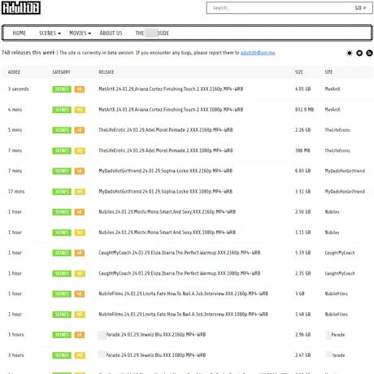The width and height of the screenshot is (374, 374).
Task: Sort by the SIZE column header
Action: (x=298, y=72)
